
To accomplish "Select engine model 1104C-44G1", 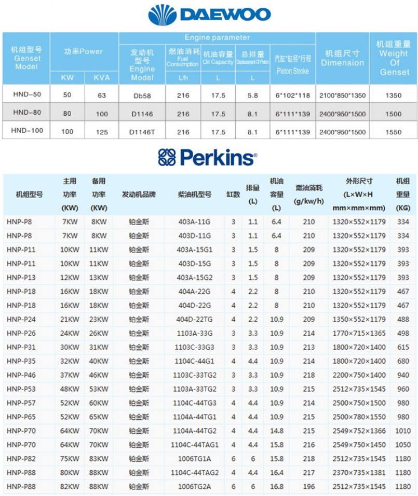I will coord(194,361).
